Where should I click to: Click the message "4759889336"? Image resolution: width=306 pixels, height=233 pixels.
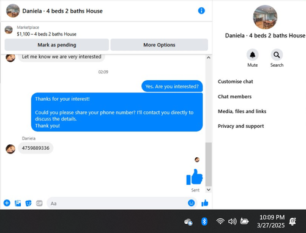pyautogui.click(x=35, y=148)
